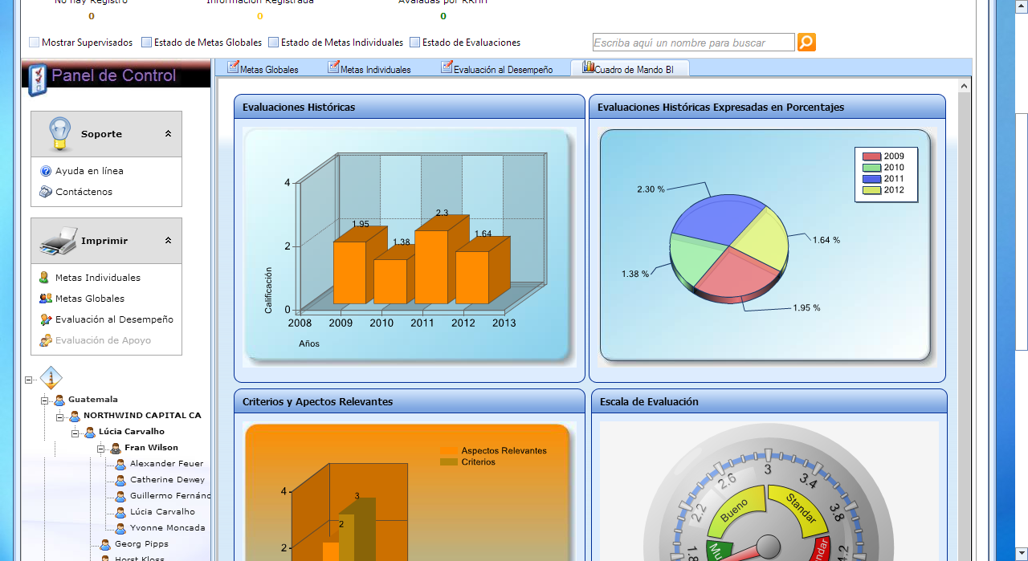The height and width of the screenshot is (561, 1028).
Task: Click the Metas Individuales tab icon
Action: click(333, 67)
